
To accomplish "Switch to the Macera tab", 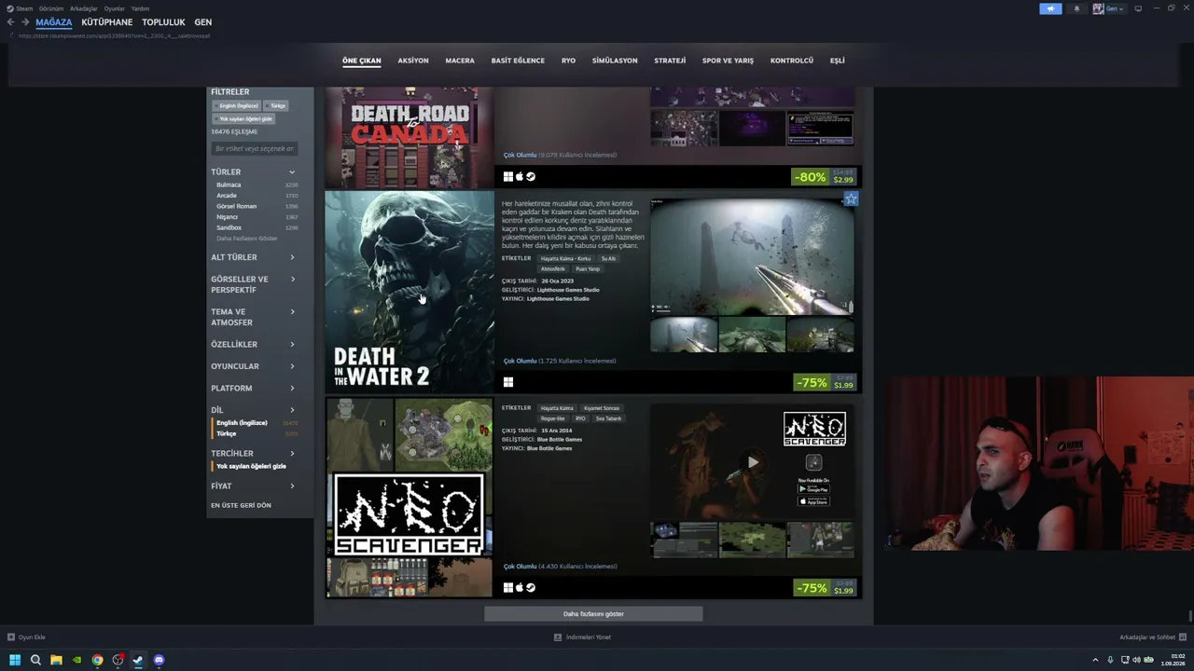I will click(460, 61).
